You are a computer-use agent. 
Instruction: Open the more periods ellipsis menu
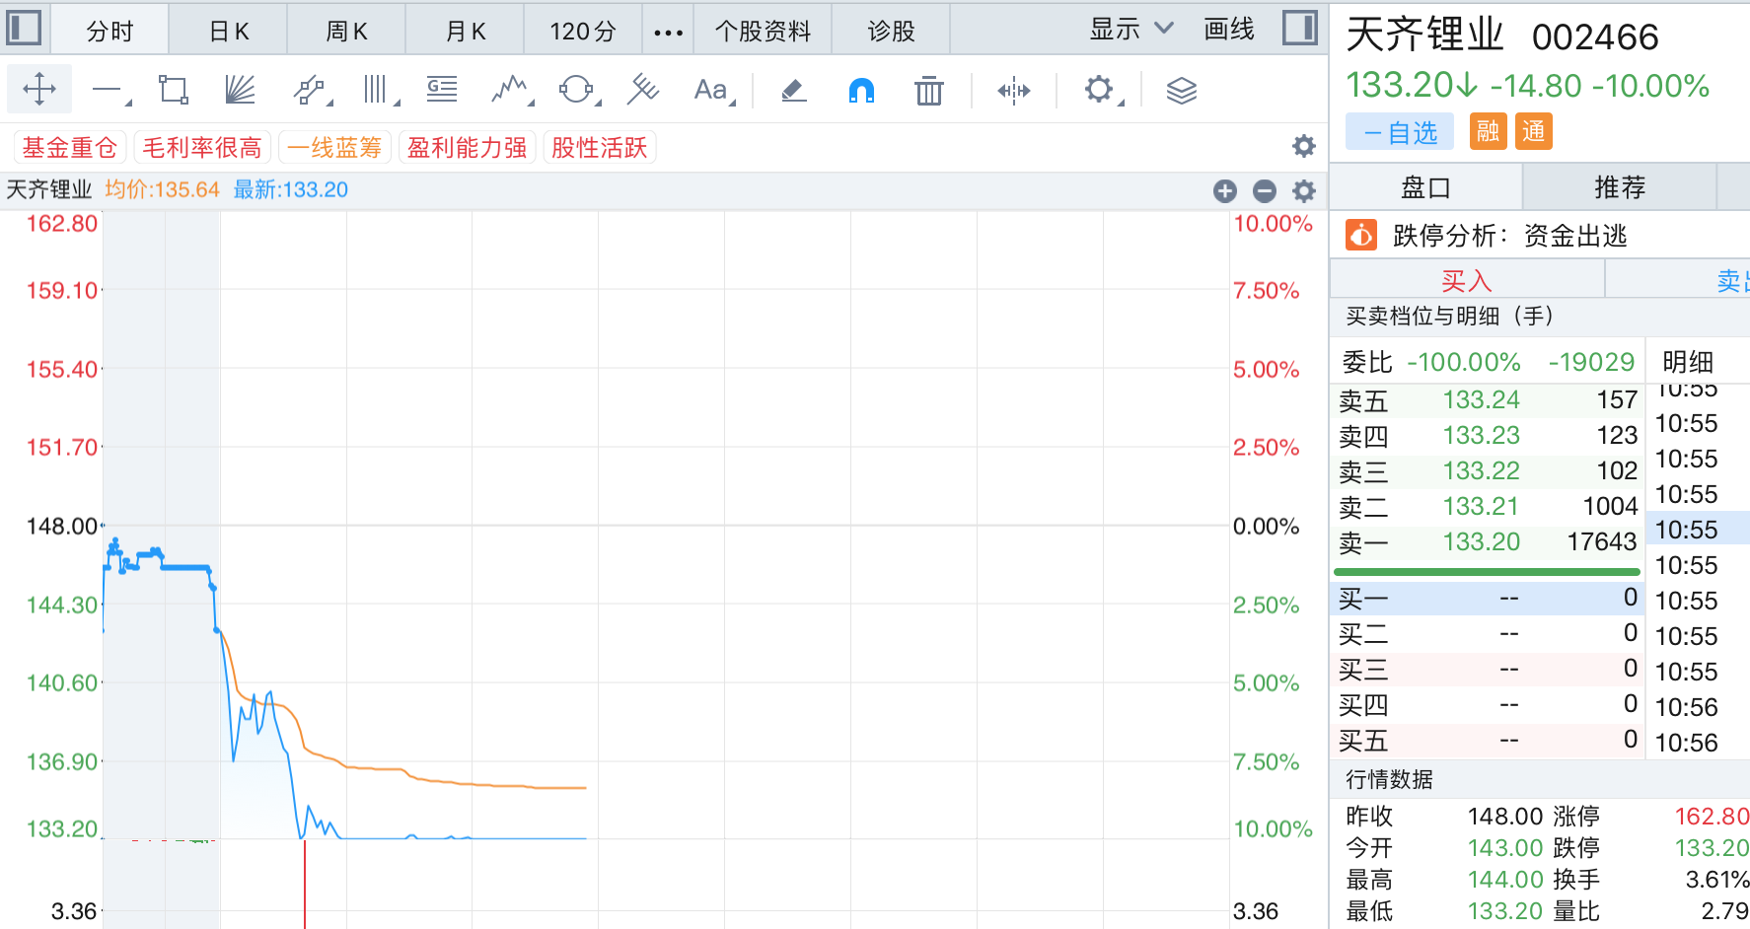click(668, 32)
